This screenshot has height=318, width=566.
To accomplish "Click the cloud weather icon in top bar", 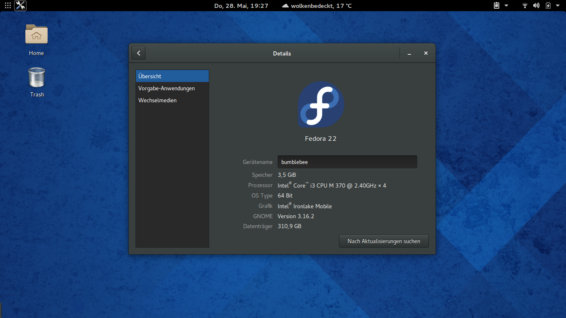I will tap(285, 6).
